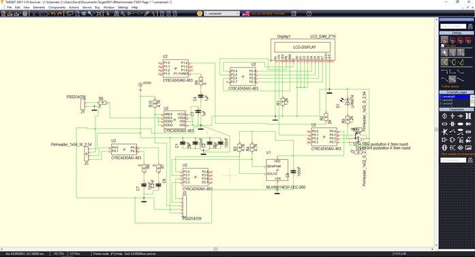Click the cut scissors icon
This screenshot has width=475, height=257.
click(x=34, y=14)
